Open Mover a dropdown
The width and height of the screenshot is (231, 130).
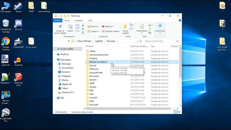(93, 26)
